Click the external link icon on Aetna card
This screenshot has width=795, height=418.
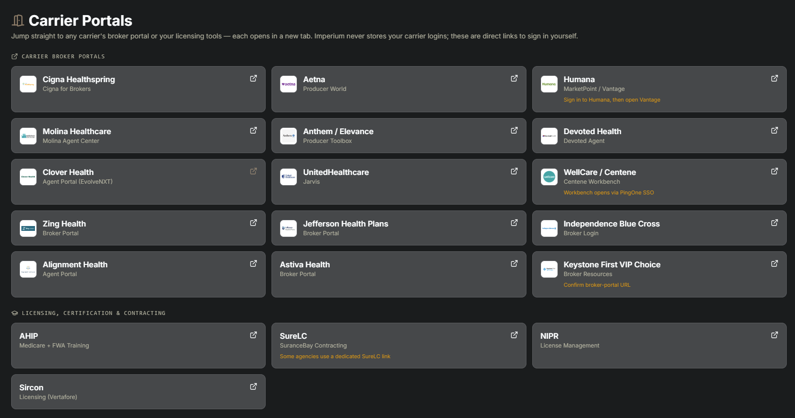point(514,78)
